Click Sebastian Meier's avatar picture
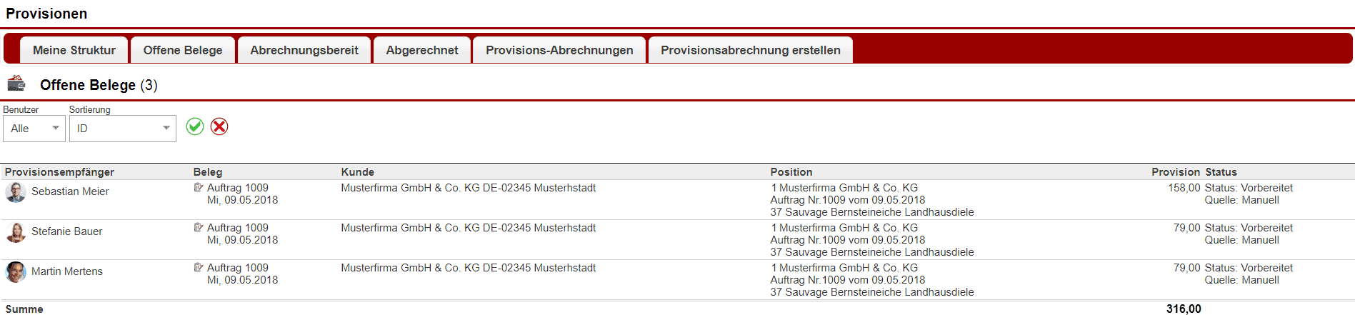Viewport: 1355px width, 315px height. tap(16, 192)
